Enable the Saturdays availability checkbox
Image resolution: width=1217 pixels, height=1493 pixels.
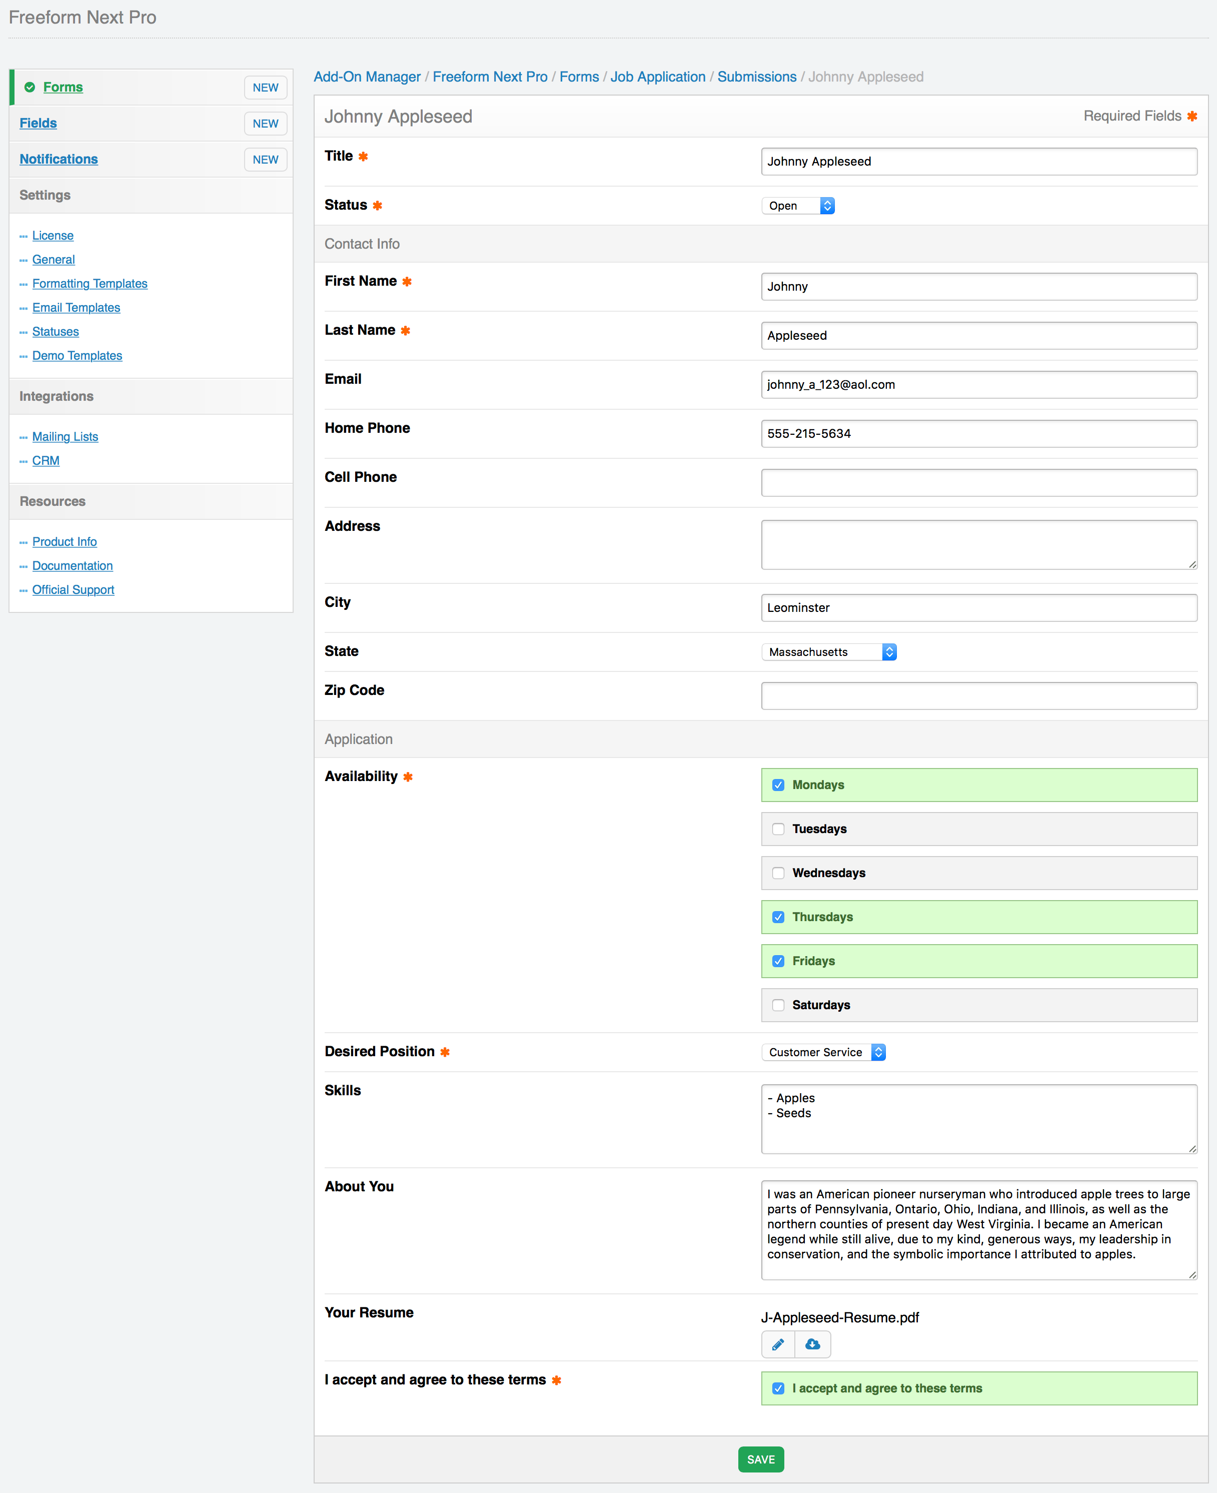click(x=776, y=1005)
